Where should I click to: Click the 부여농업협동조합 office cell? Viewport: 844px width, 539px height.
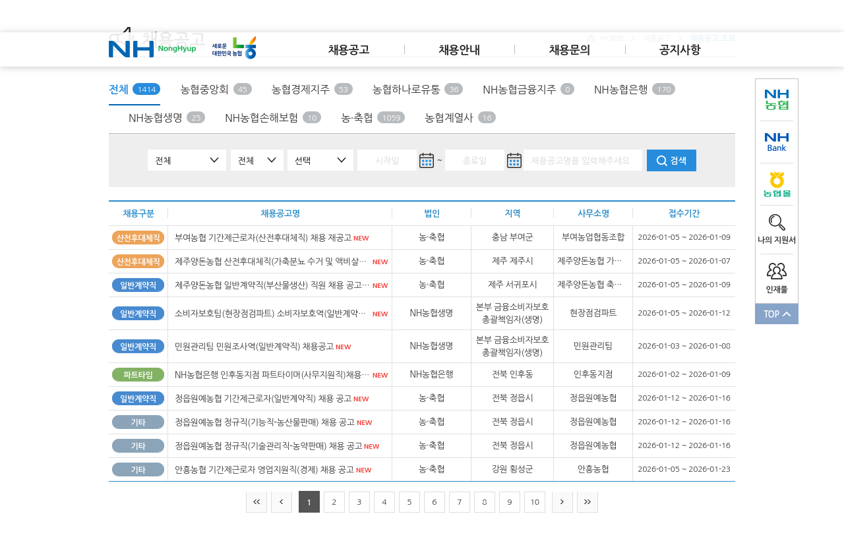[x=593, y=237]
